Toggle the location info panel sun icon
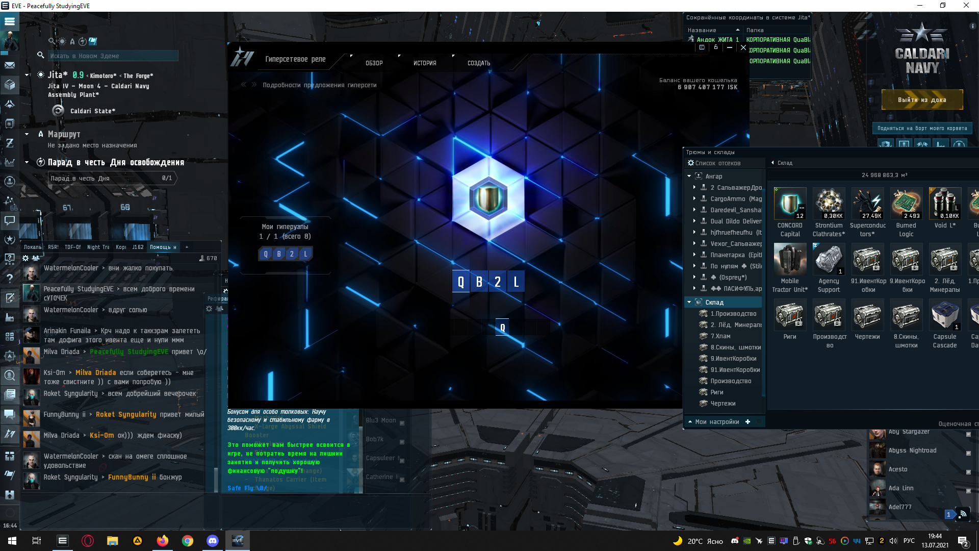979x551 pixels. [x=62, y=41]
